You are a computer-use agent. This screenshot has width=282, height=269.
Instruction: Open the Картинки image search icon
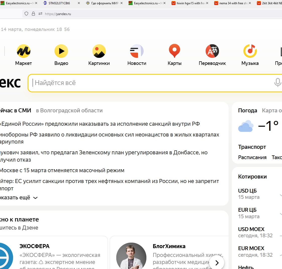(99, 51)
